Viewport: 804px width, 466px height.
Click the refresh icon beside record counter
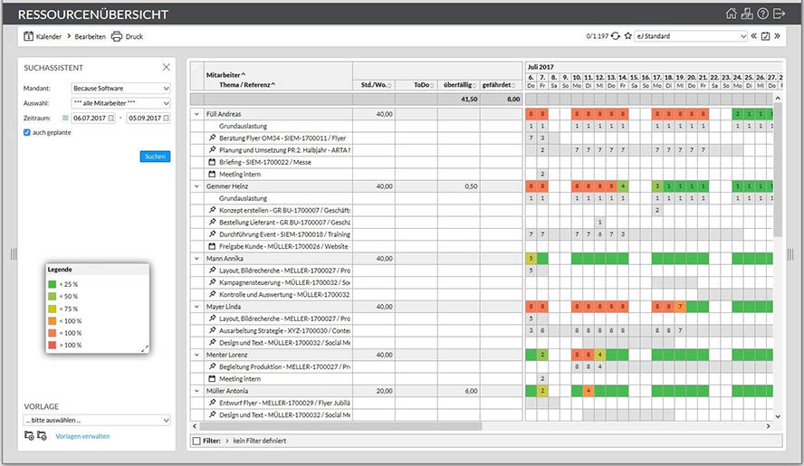(617, 36)
